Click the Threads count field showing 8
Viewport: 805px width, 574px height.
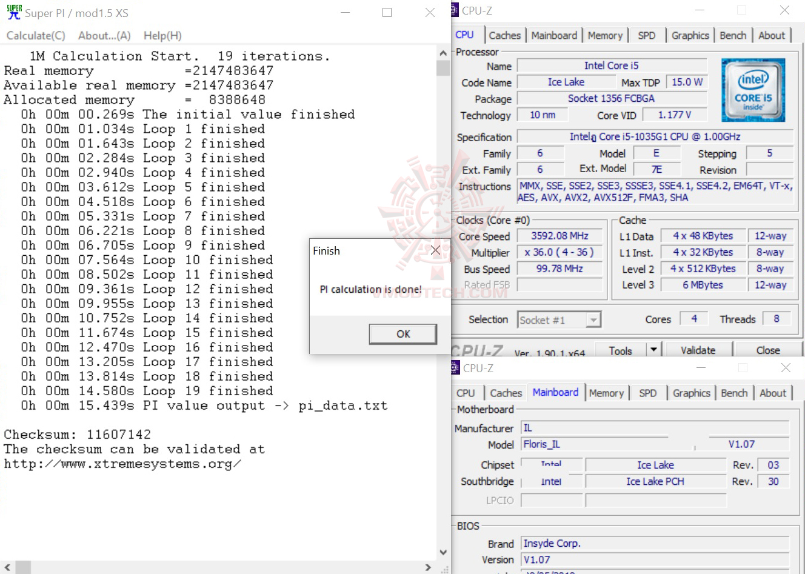777,319
